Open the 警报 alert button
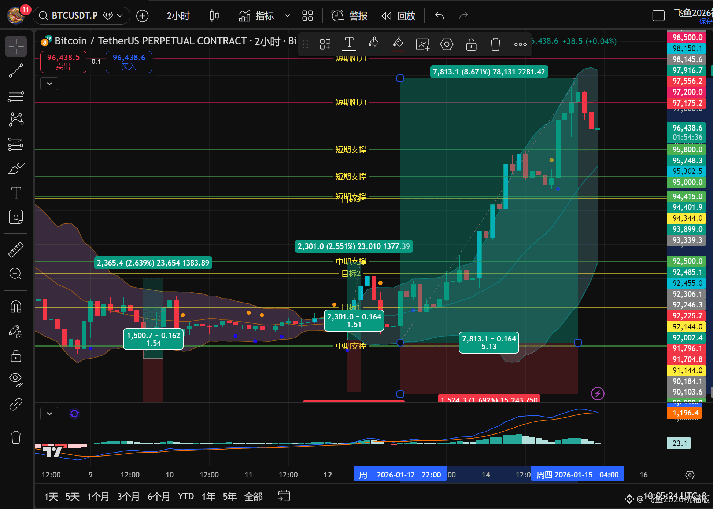The height and width of the screenshot is (509, 713). coord(349,16)
